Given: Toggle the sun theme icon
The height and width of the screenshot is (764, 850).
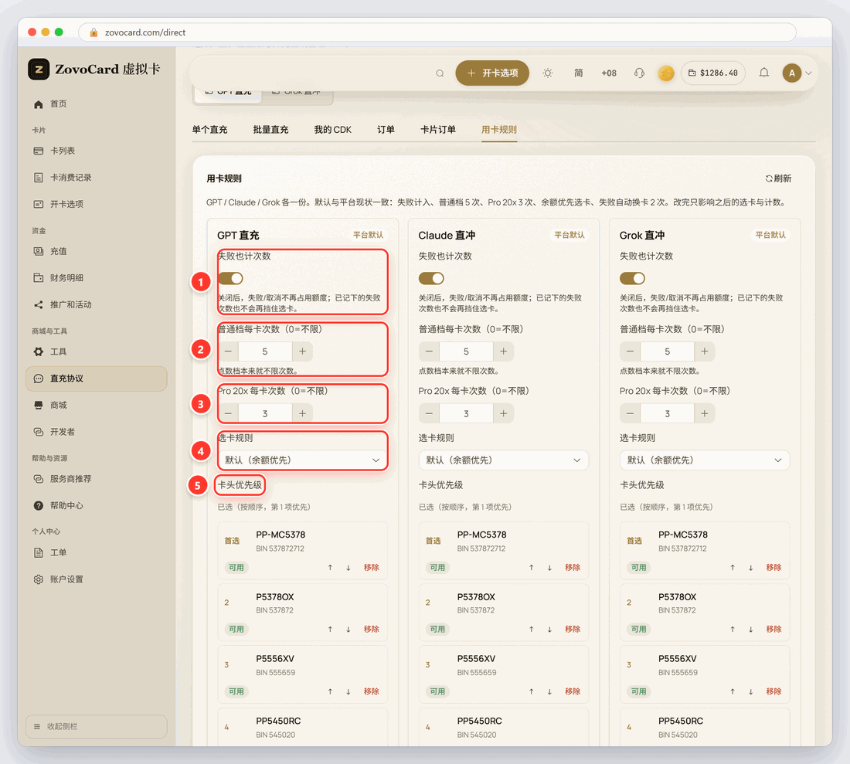Looking at the screenshot, I should click(548, 73).
